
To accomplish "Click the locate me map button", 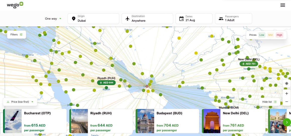I will [x=287, y=83].
